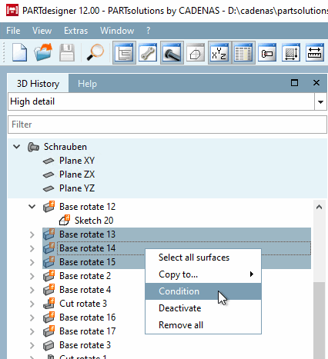Click the hatched dimension window icon

(x=291, y=53)
